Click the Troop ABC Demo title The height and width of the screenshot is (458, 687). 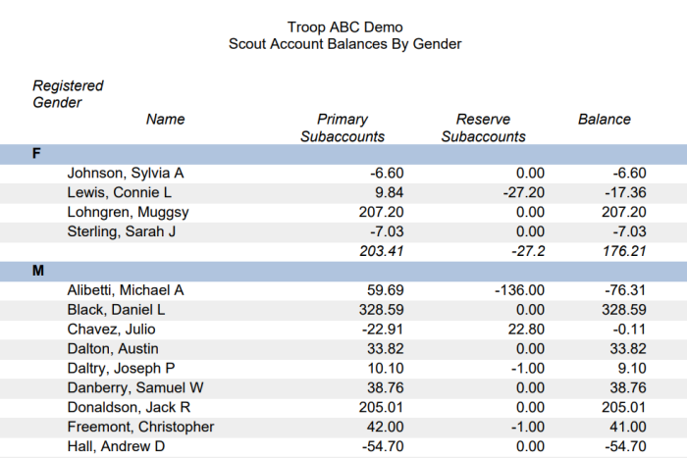[x=344, y=27]
